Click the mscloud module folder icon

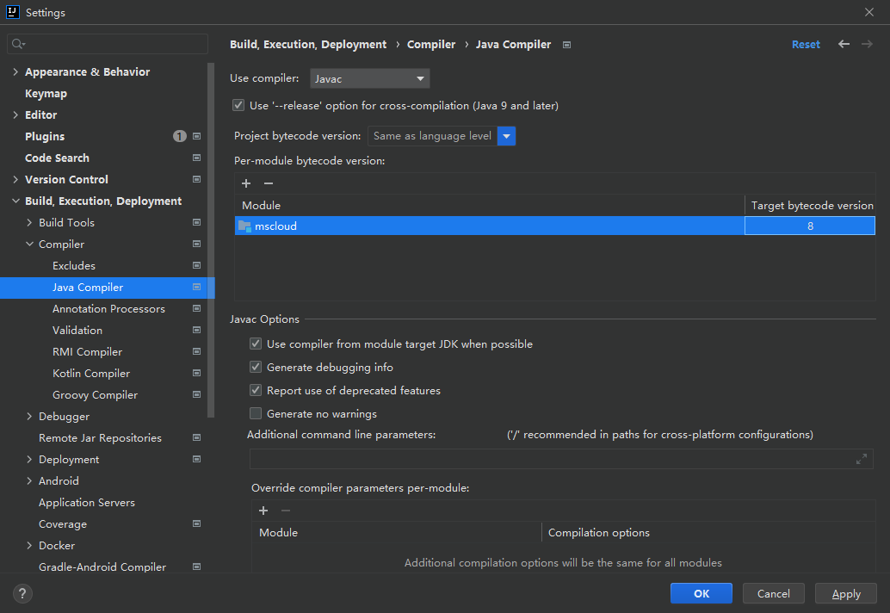(x=244, y=226)
